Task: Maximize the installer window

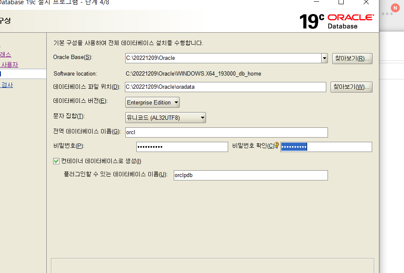Action: pos(341,2)
